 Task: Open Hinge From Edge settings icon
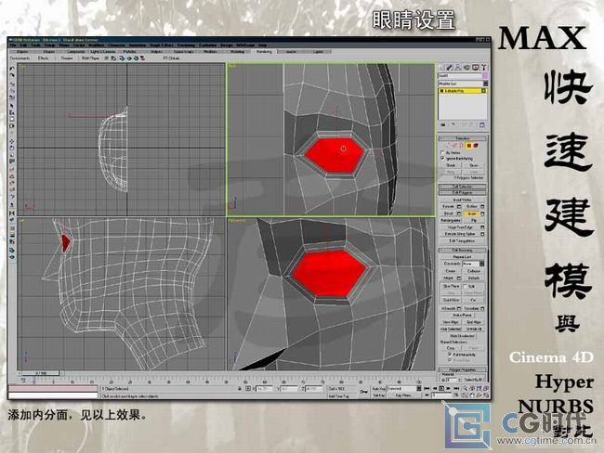click(x=482, y=227)
